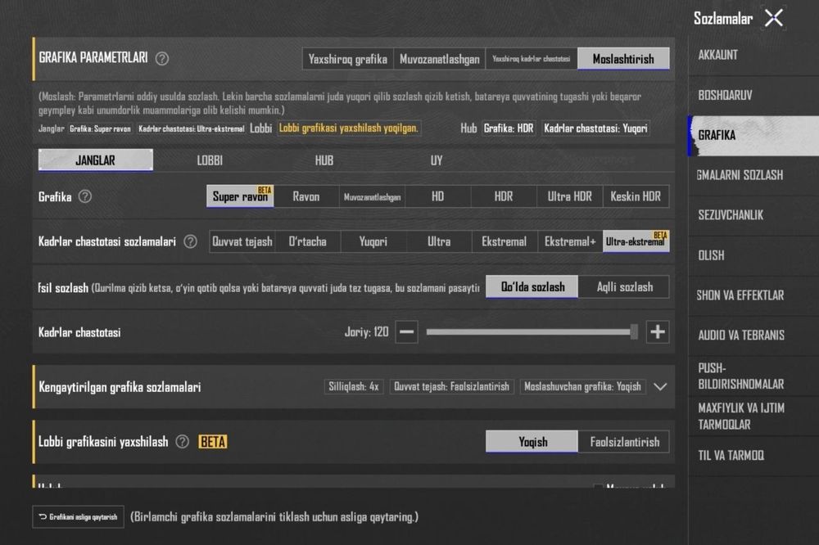Set frame rate to Ultra
Viewport: 819px width, 545px height.
[439, 241]
